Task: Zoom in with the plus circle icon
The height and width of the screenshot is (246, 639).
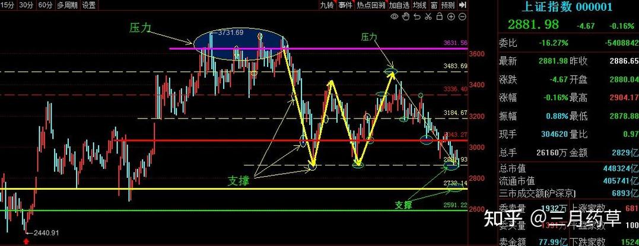Action: [x=451, y=16]
